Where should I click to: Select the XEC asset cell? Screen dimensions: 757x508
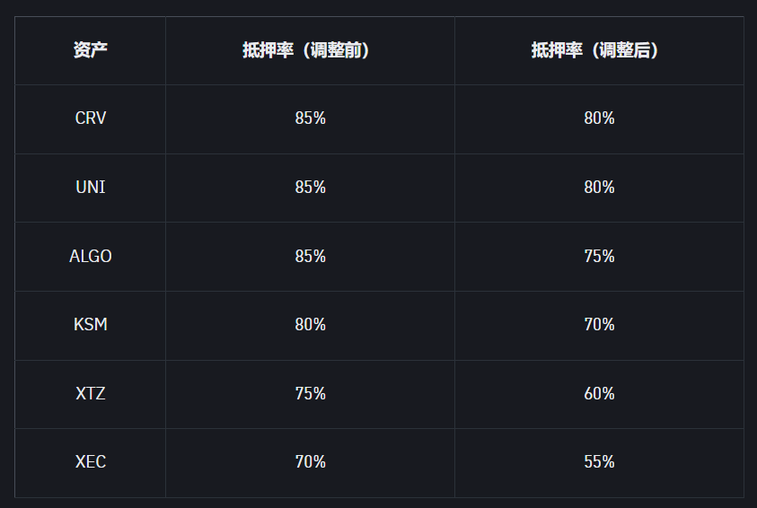(x=91, y=462)
